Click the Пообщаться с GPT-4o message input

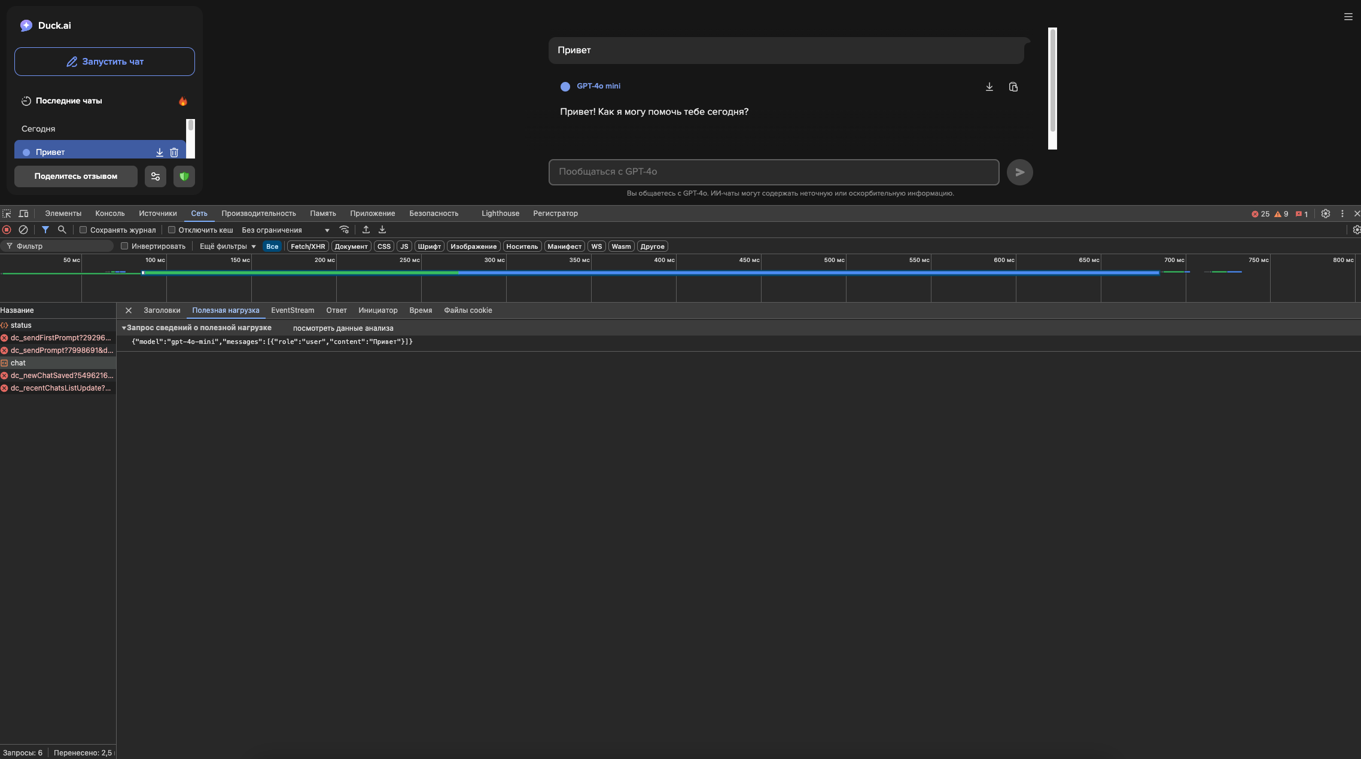[x=774, y=172]
